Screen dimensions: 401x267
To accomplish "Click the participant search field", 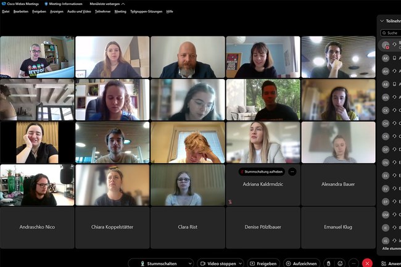I will tap(392, 33).
